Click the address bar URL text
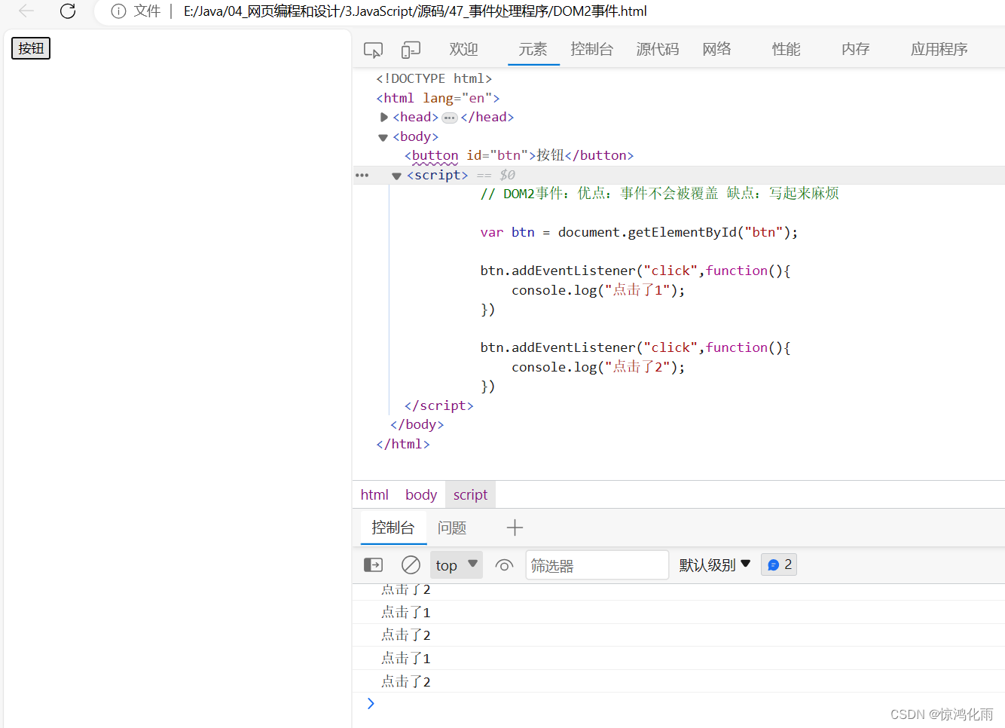The height and width of the screenshot is (728, 1005). point(415,11)
